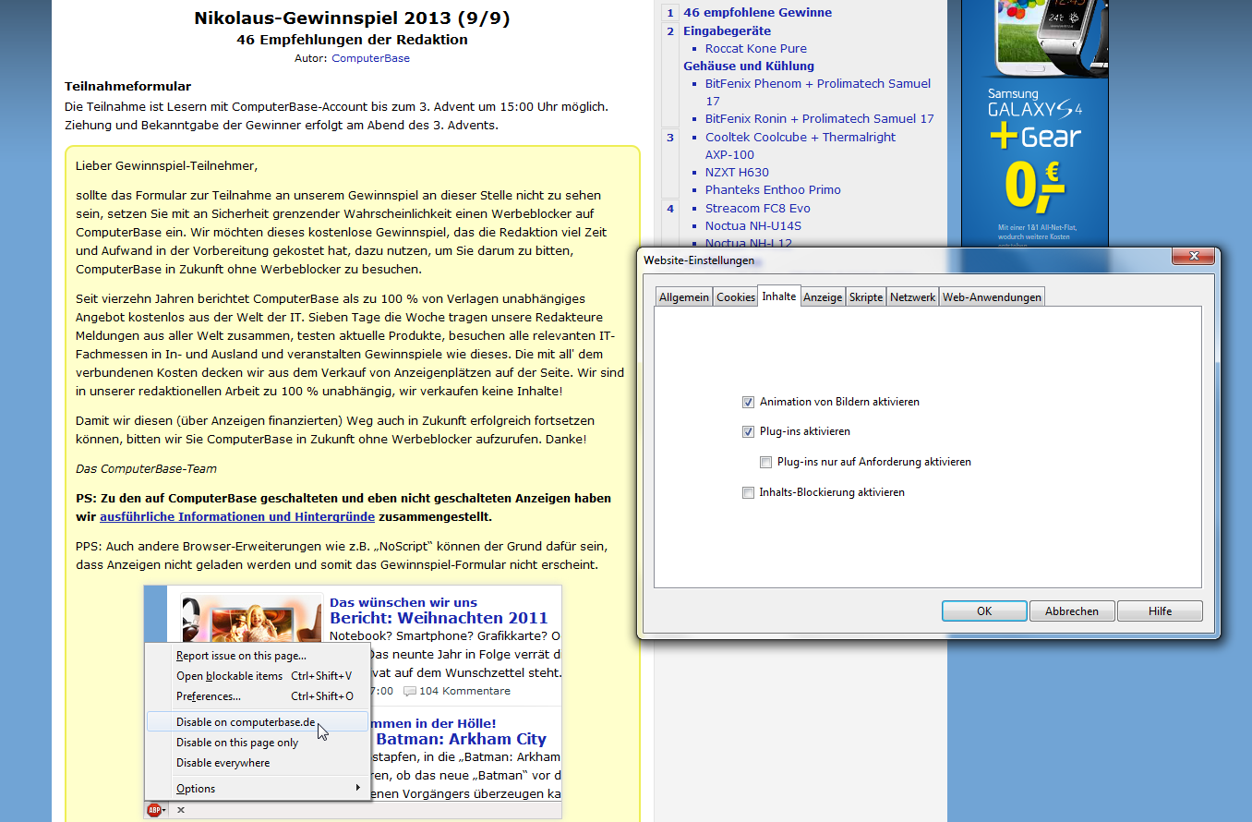The width and height of the screenshot is (1252, 822).
Task: Select the Inhalte tab
Action: point(779,296)
